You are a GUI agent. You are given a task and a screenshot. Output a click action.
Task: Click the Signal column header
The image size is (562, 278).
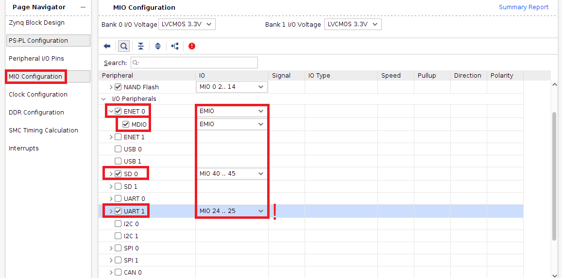pyautogui.click(x=287, y=76)
